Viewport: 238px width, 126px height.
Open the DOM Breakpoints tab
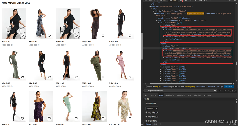point(181,95)
